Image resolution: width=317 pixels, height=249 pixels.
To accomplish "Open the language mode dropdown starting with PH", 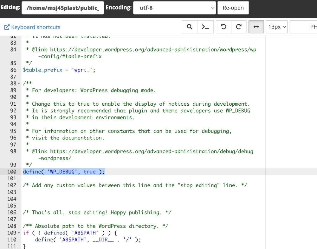I will point(303,27).
